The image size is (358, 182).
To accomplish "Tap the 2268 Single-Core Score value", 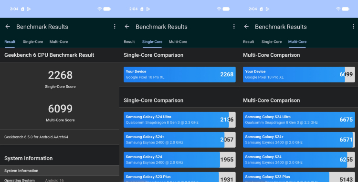I will (x=60, y=75).
